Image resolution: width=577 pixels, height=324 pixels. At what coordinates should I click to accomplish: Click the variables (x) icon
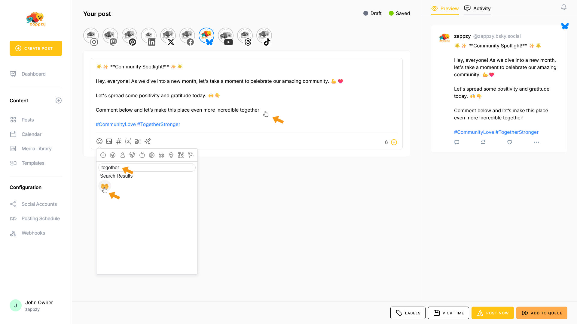(128, 141)
